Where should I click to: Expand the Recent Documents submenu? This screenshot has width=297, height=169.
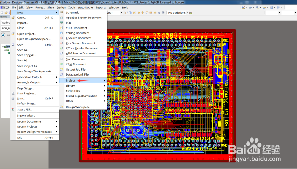[56, 121]
